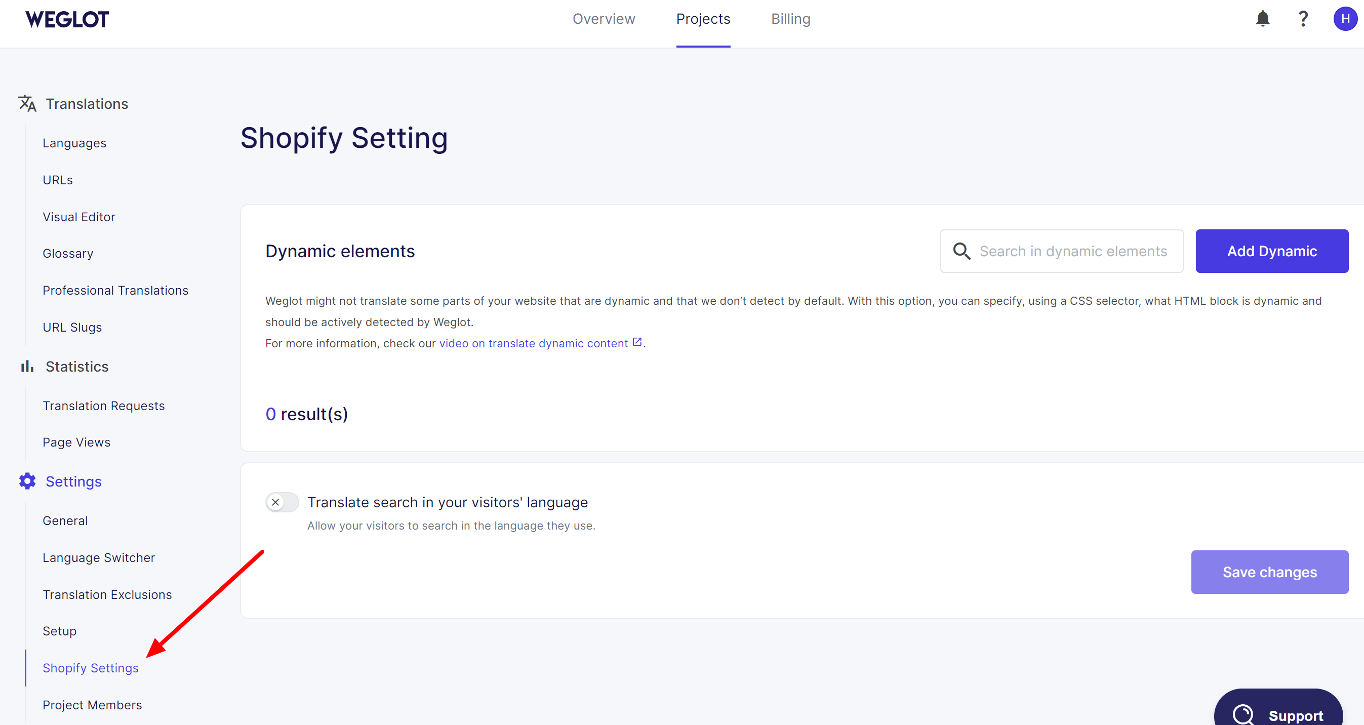1364x725 pixels.
Task: Open the Settings section
Action: coord(73,481)
